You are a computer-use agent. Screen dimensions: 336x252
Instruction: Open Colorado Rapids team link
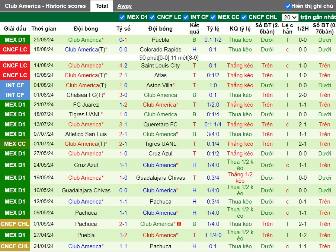(x=160, y=50)
